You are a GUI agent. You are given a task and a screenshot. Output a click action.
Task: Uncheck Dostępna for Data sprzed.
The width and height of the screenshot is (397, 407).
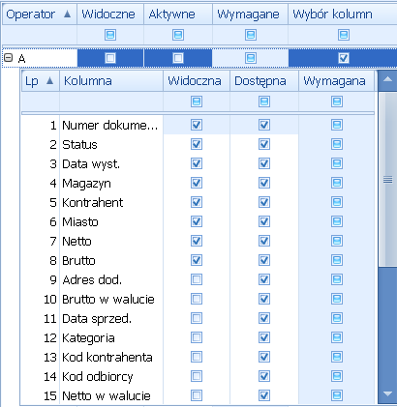click(264, 318)
